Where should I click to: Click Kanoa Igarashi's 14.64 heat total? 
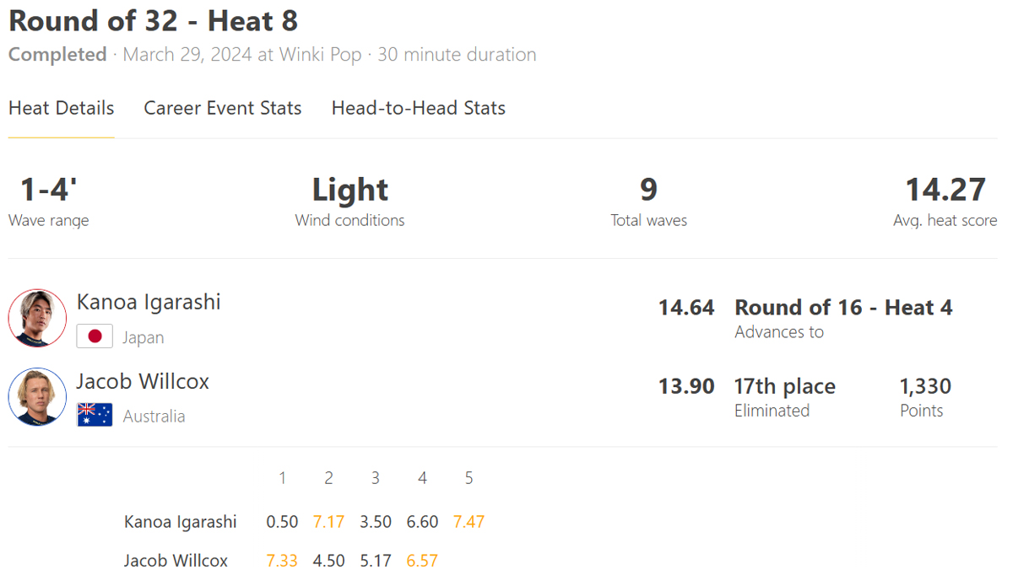click(686, 308)
